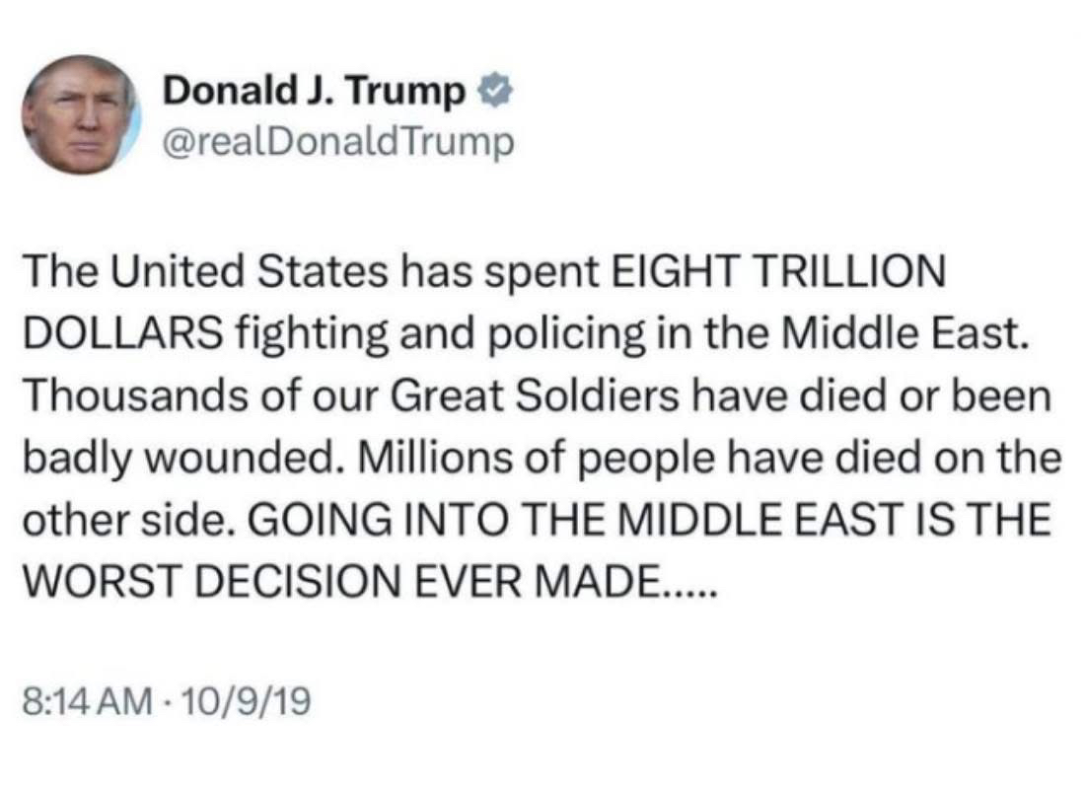Click the profile avatar photo

pos(81,115)
